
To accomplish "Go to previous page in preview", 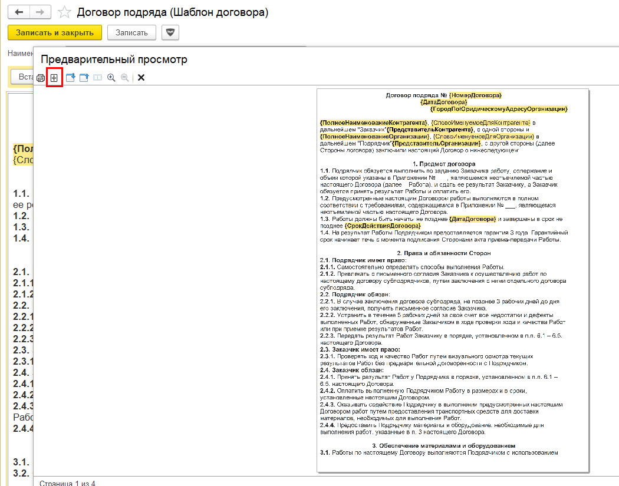I will pyautogui.click(x=84, y=78).
